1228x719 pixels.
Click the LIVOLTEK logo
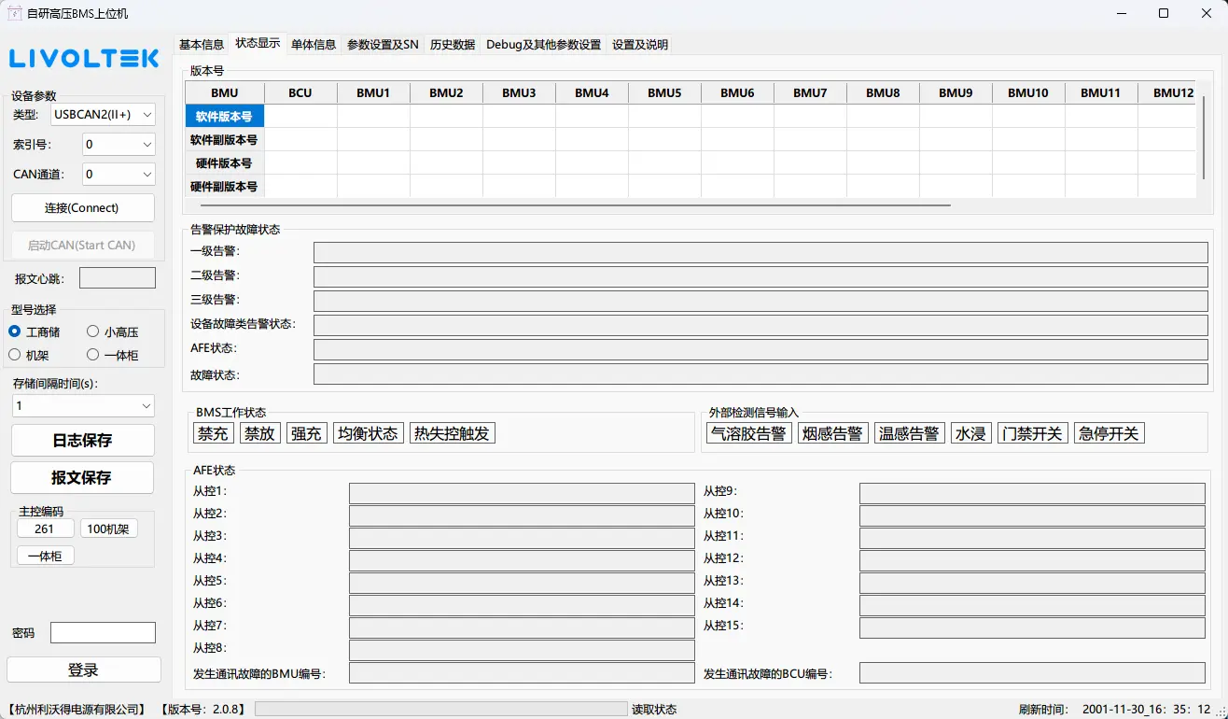click(85, 59)
